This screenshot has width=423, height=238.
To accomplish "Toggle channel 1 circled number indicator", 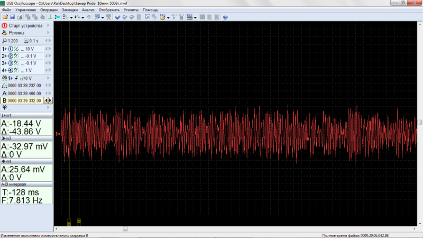I will pyautogui.click(x=10, y=49).
